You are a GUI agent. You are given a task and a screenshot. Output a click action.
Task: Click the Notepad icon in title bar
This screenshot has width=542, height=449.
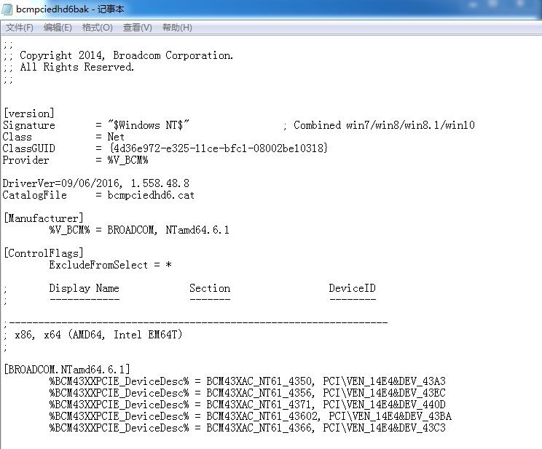[x=7, y=9]
